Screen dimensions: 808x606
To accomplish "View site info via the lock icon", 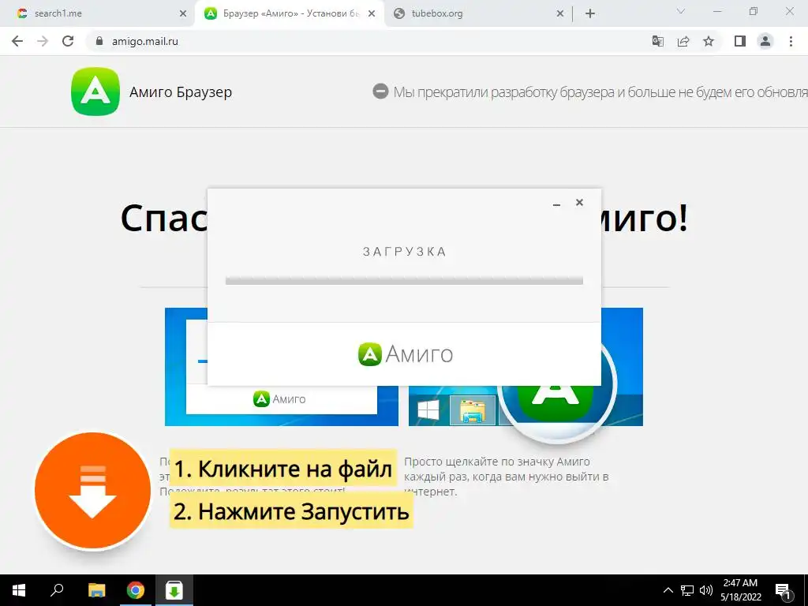I will (x=99, y=41).
